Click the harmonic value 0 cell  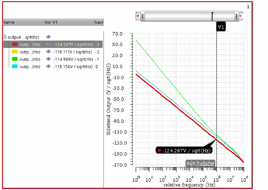tap(97, 67)
